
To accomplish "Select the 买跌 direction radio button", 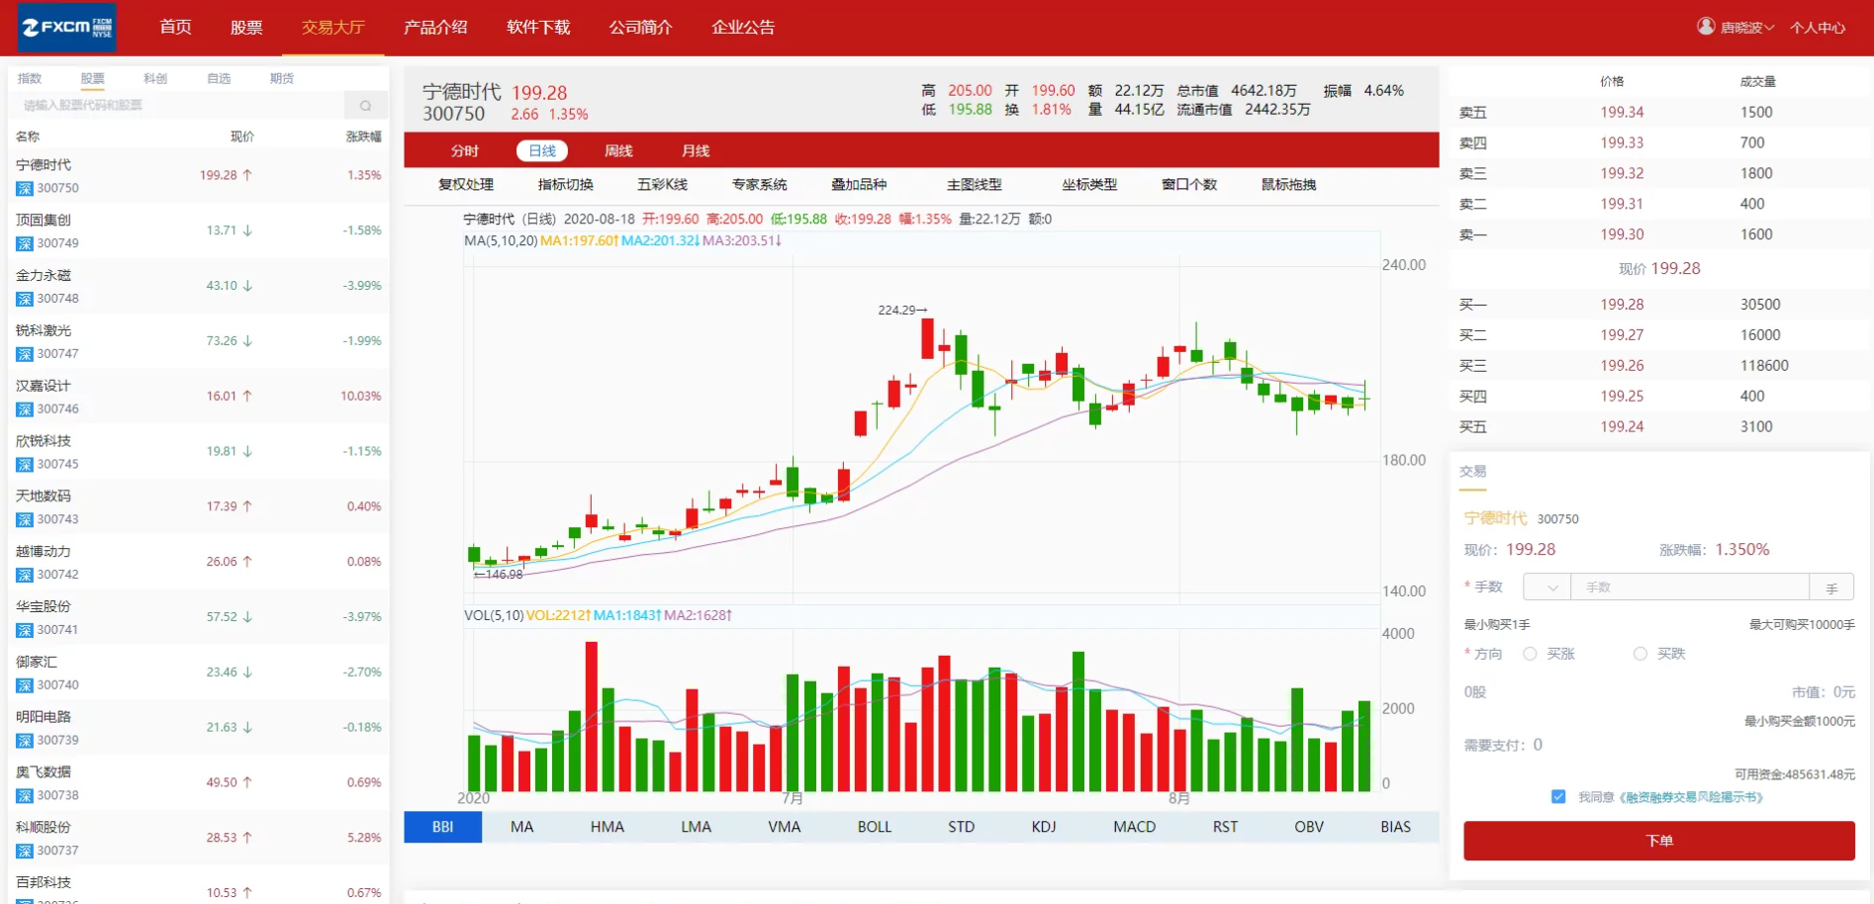I will pos(1640,654).
